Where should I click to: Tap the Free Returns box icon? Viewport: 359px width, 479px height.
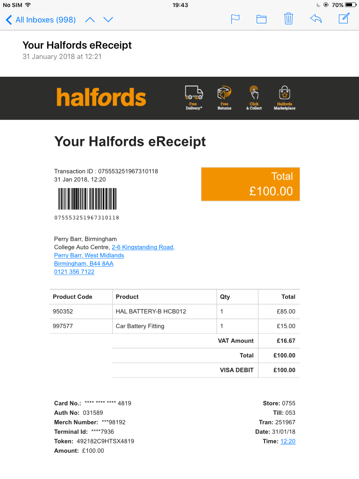[x=224, y=97]
